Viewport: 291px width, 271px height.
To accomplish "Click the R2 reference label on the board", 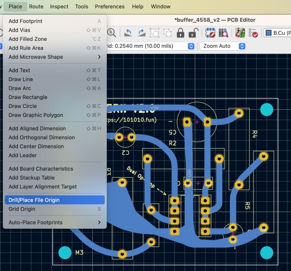I will coord(173,143).
